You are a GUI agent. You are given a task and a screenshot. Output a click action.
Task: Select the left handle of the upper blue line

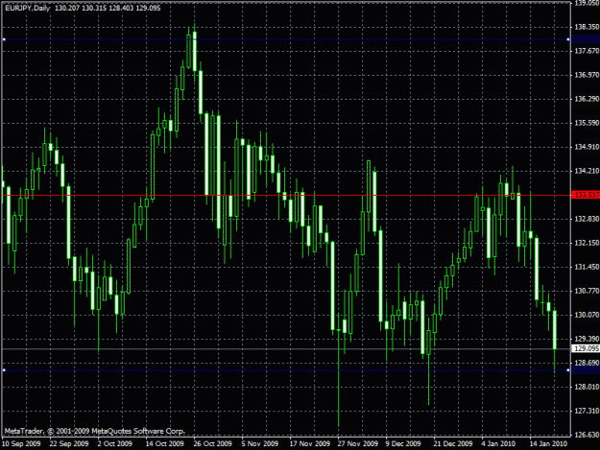click(4, 39)
